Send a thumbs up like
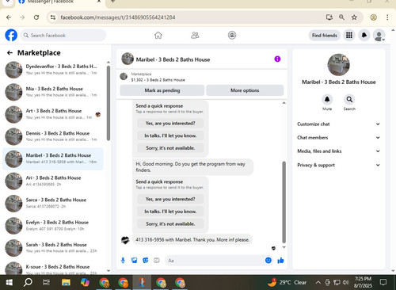 coord(280,261)
